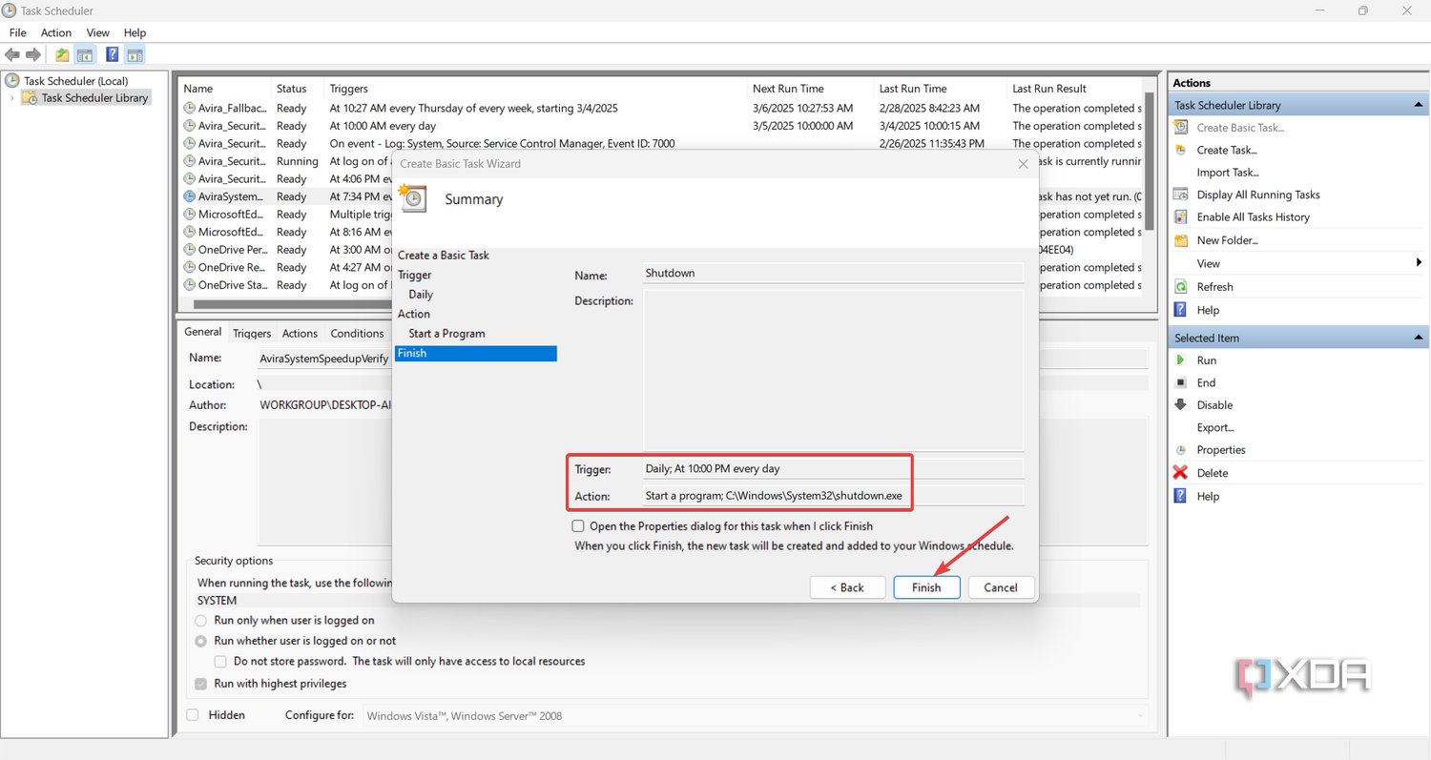Open the File menu
1431x760 pixels.
[x=18, y=32]
